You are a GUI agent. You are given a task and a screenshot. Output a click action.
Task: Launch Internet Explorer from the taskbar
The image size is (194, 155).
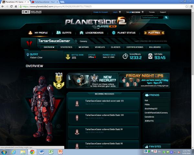click(13, 152)
